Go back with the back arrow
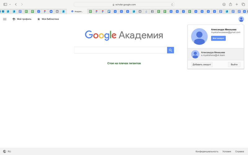This screenshot has height=155, width=248. coord(16,4)
